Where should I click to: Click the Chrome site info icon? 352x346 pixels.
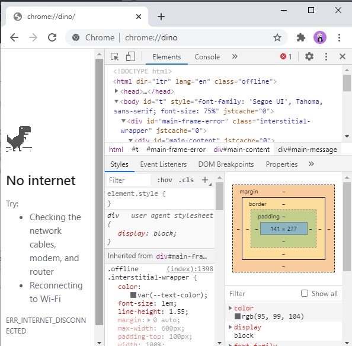[76, 37]
